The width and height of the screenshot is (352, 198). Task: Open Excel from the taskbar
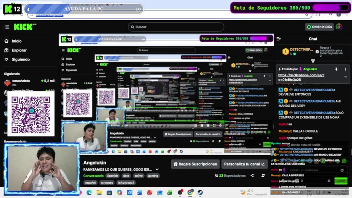click(x=170, y=193)
